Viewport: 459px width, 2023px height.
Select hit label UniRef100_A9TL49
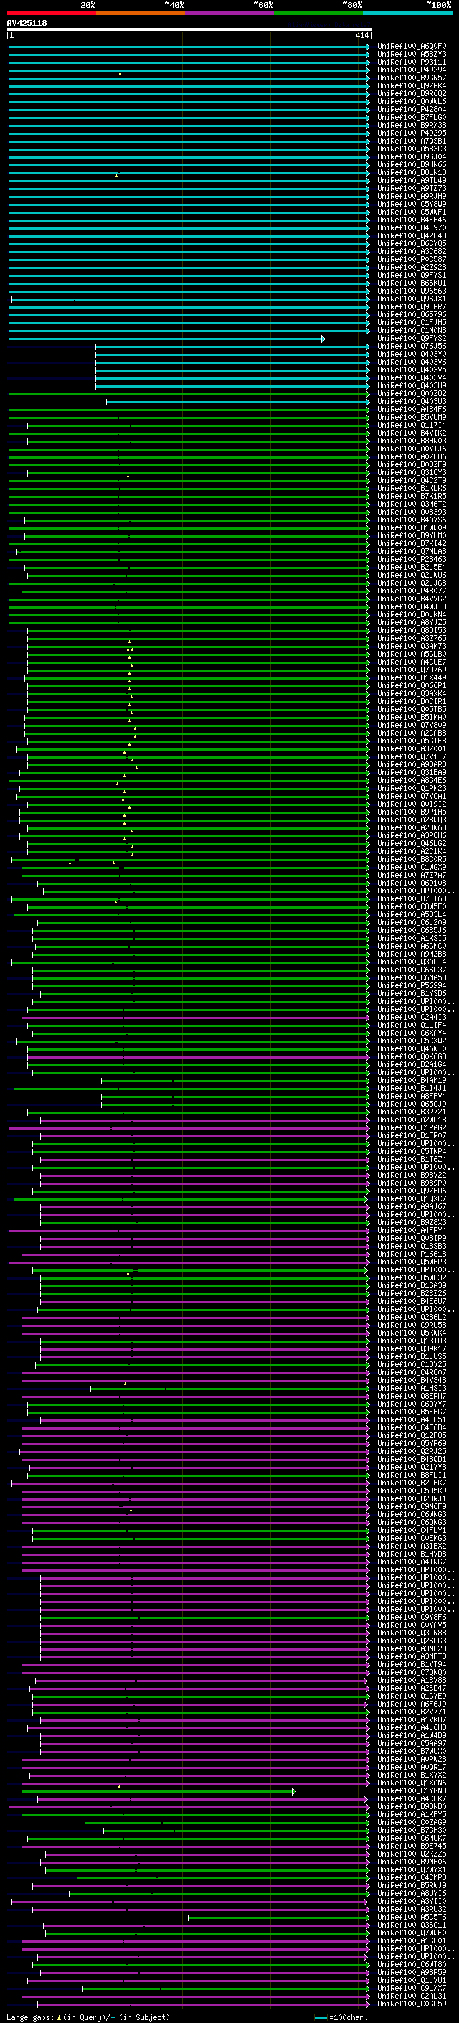[x=411, y=181]
